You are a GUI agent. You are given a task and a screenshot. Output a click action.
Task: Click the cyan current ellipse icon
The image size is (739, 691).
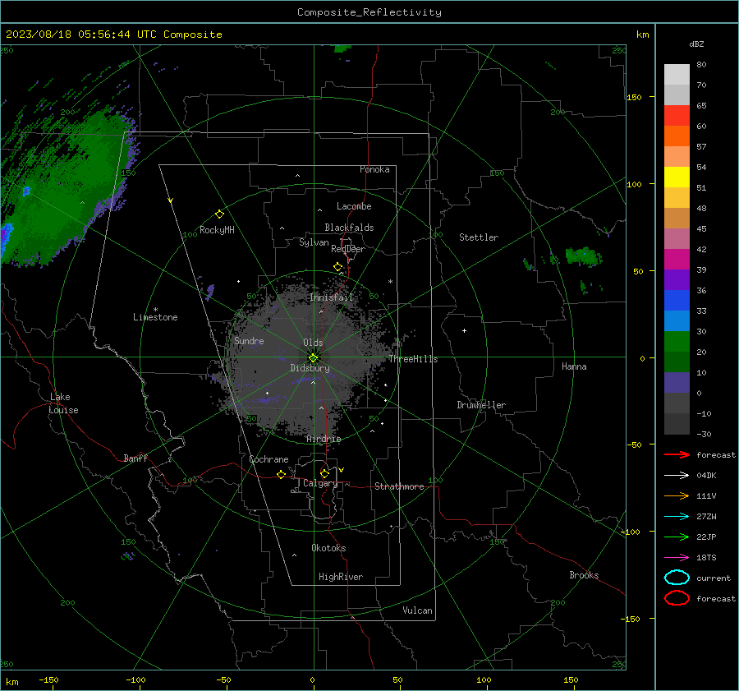click(x=677, y=578)
